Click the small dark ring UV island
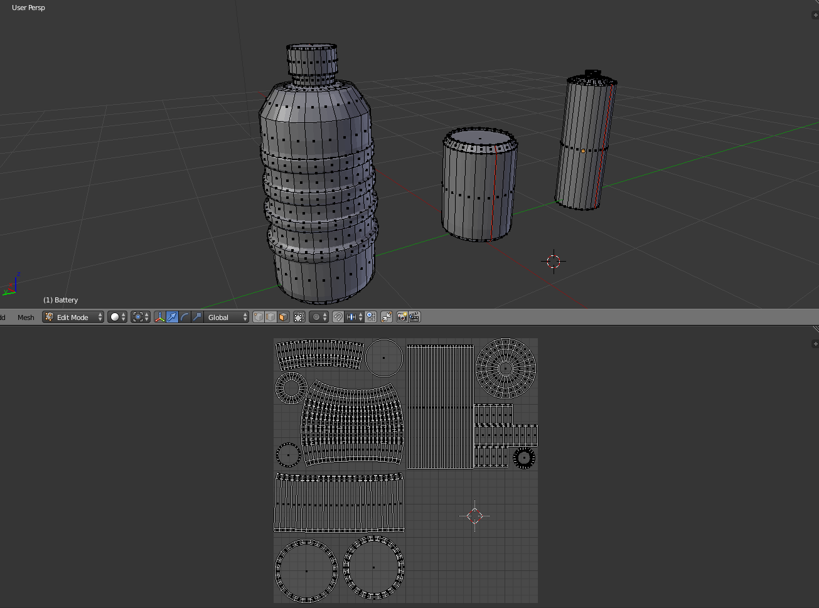Image resolution: width=819 pixels, height=608 pixels. pyautogui.click(x=524, y=458)
